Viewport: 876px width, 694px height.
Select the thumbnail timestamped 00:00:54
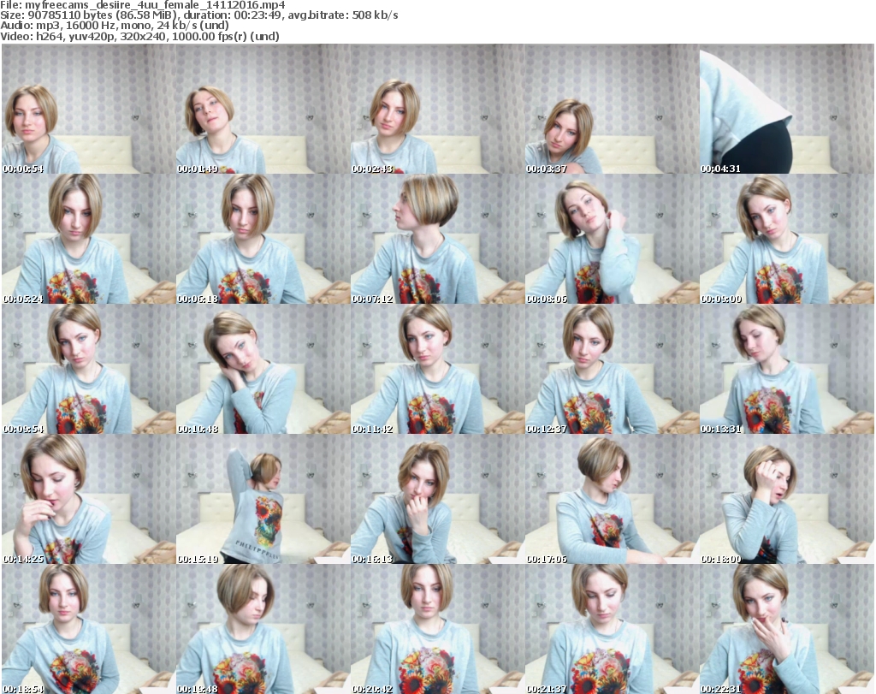(89, 109)
